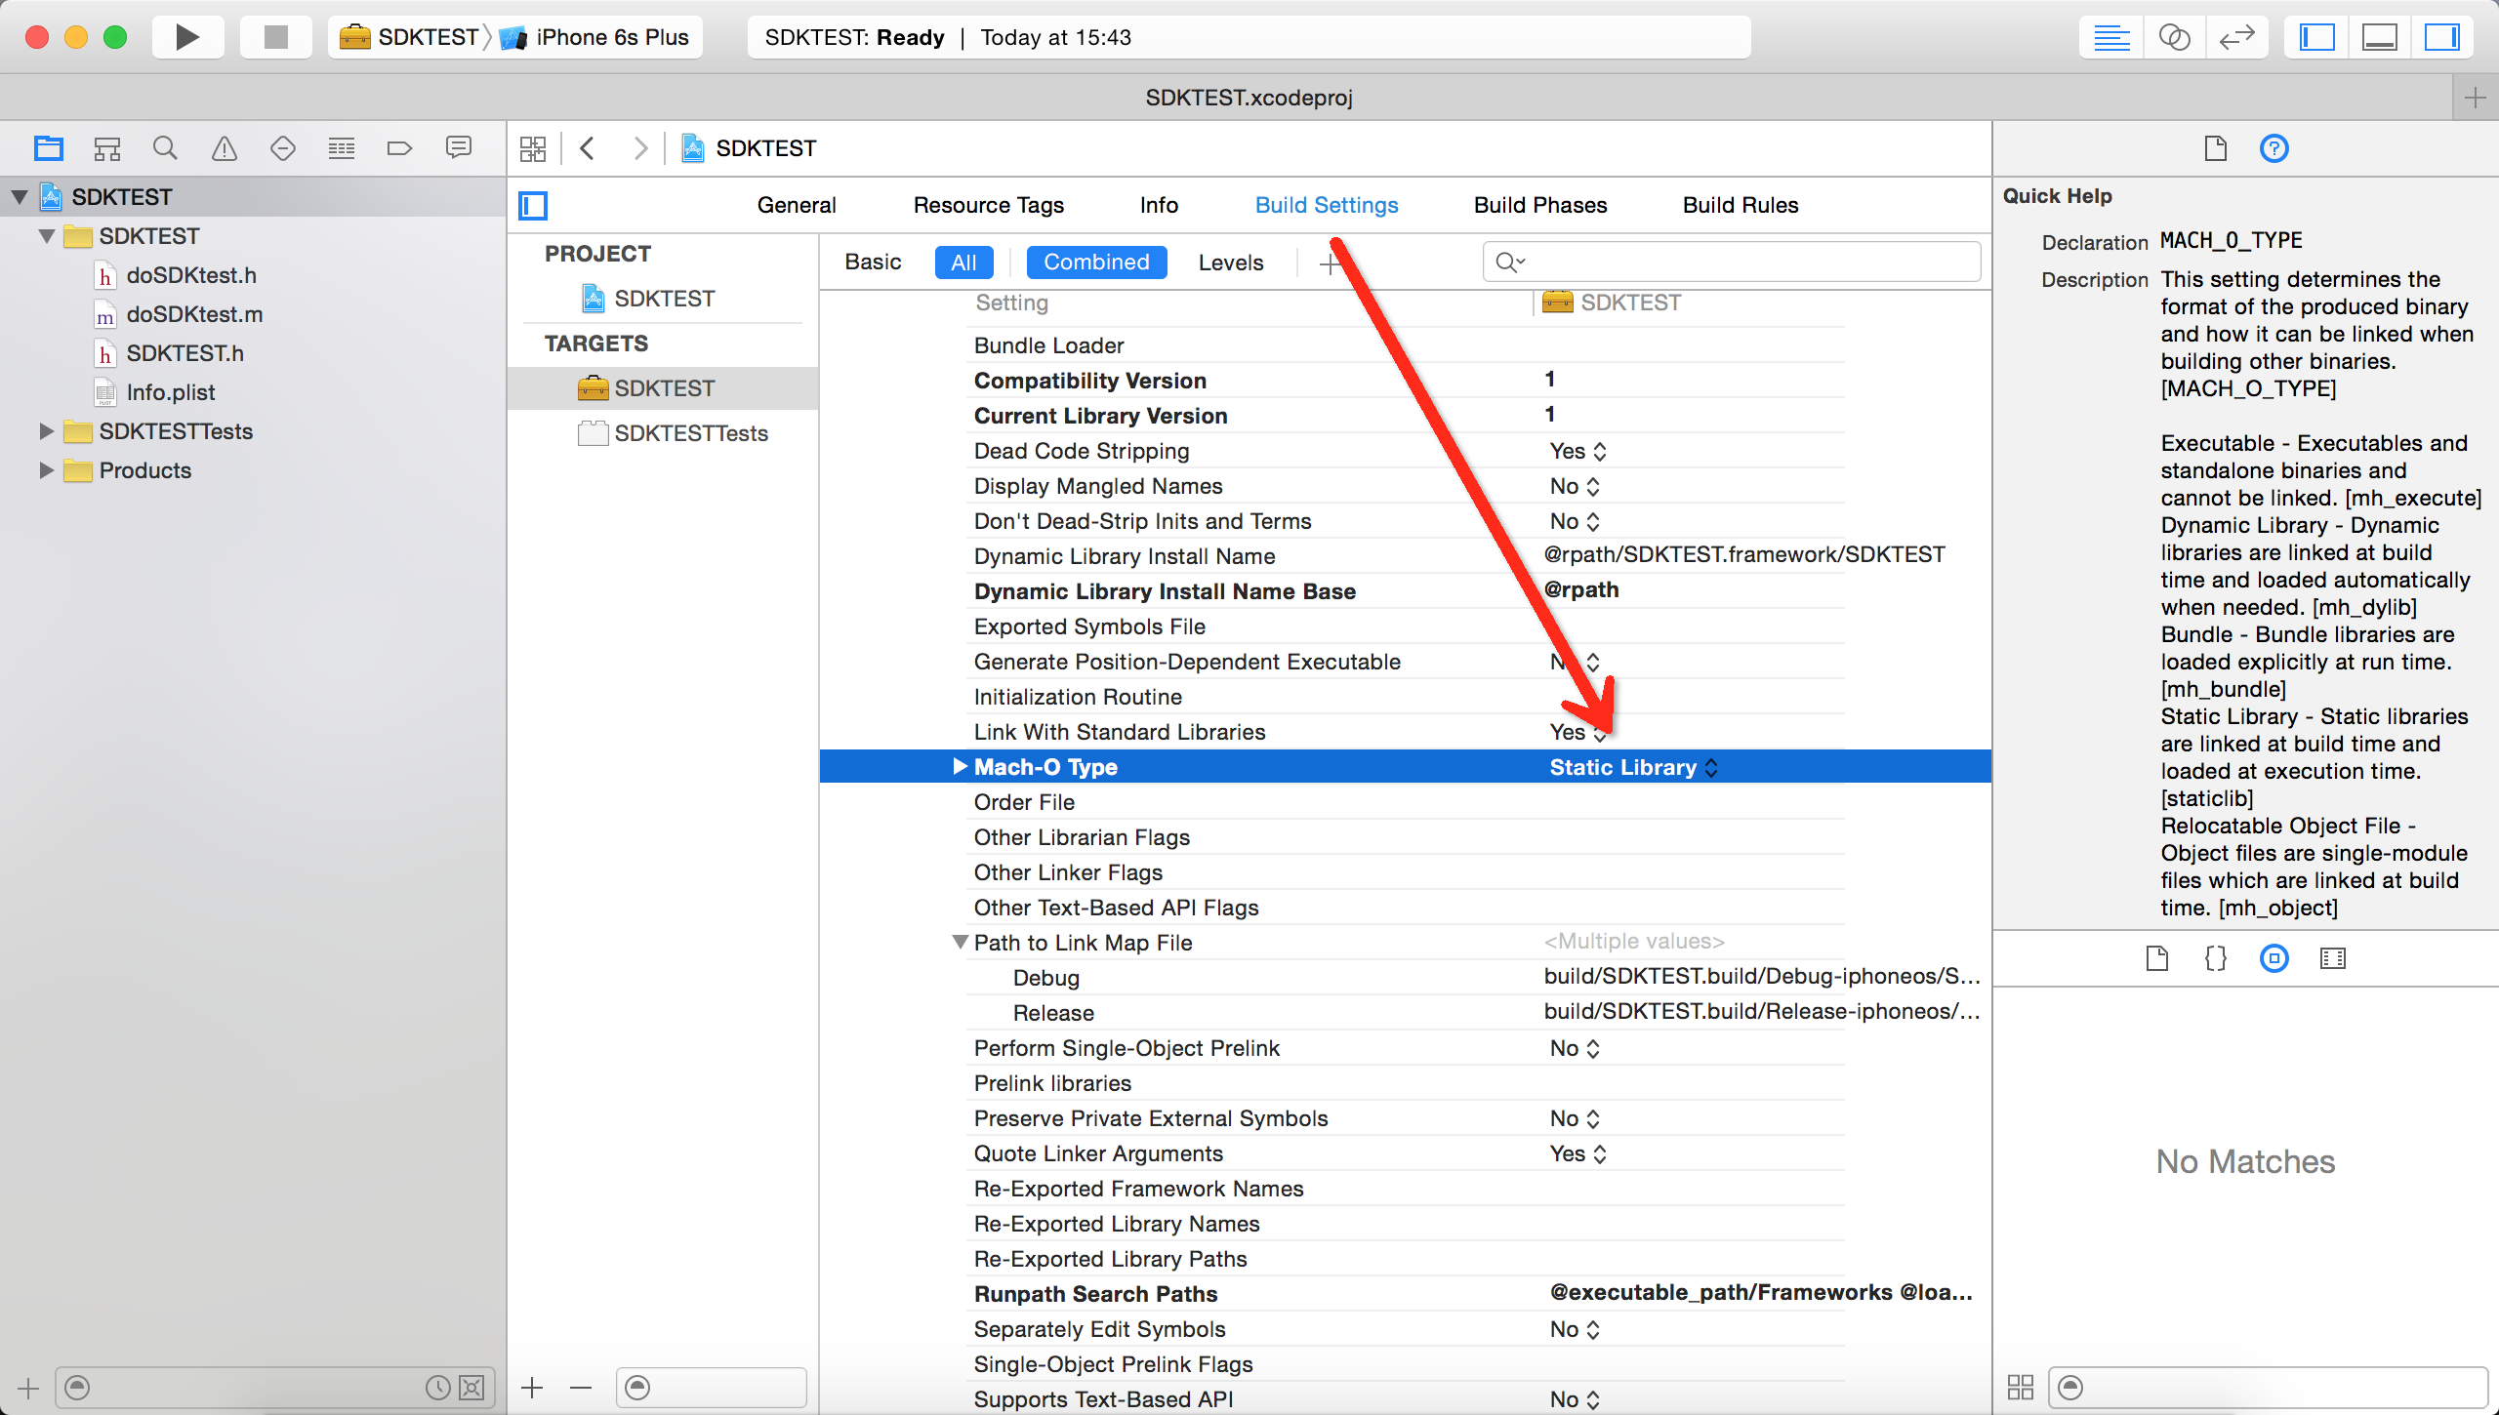Show the Symbol navigator

(107, 148)
